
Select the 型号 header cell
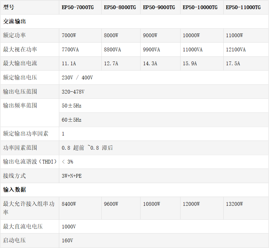click(x=9, y=8)
